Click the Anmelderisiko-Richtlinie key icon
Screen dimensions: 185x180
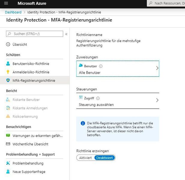click(x=8, y=72)
